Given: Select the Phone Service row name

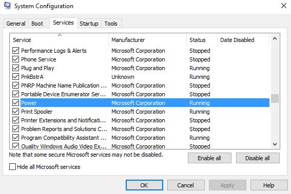Looking at the screenshot, I should click(38, 59).
